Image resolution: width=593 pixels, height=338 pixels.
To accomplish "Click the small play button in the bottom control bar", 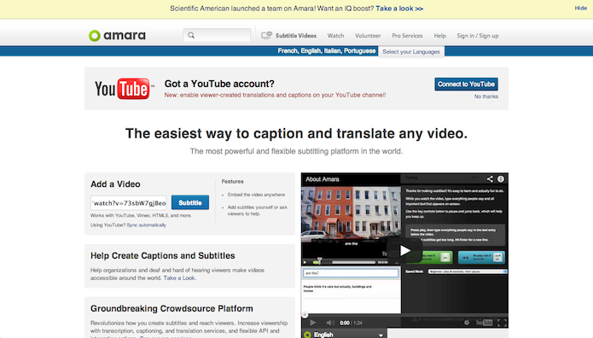I will click(313, 323).
